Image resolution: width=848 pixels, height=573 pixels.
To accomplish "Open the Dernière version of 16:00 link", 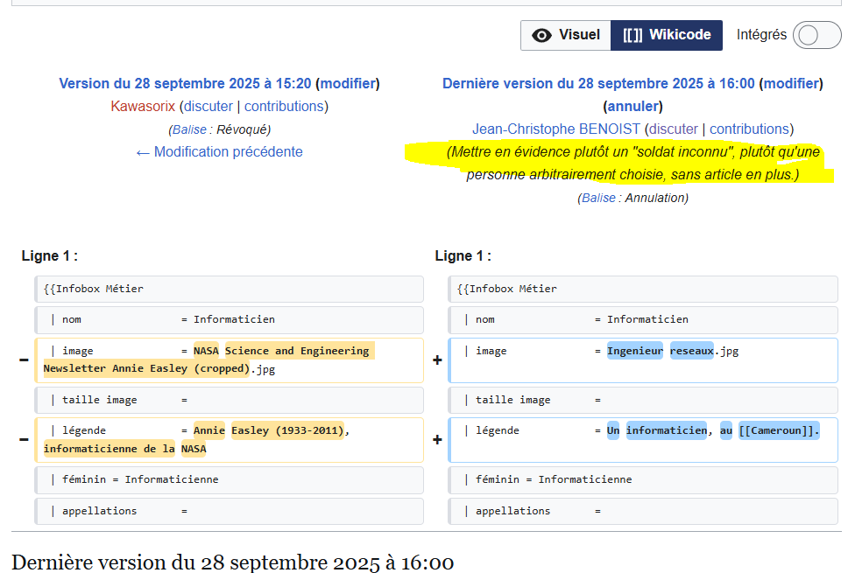I will [597, 84].
